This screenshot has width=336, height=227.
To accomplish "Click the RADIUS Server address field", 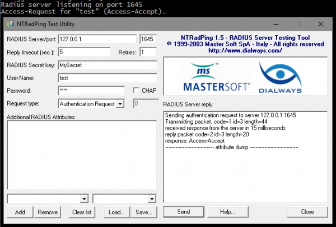I will pyautogui.click(x=97, y=39).
